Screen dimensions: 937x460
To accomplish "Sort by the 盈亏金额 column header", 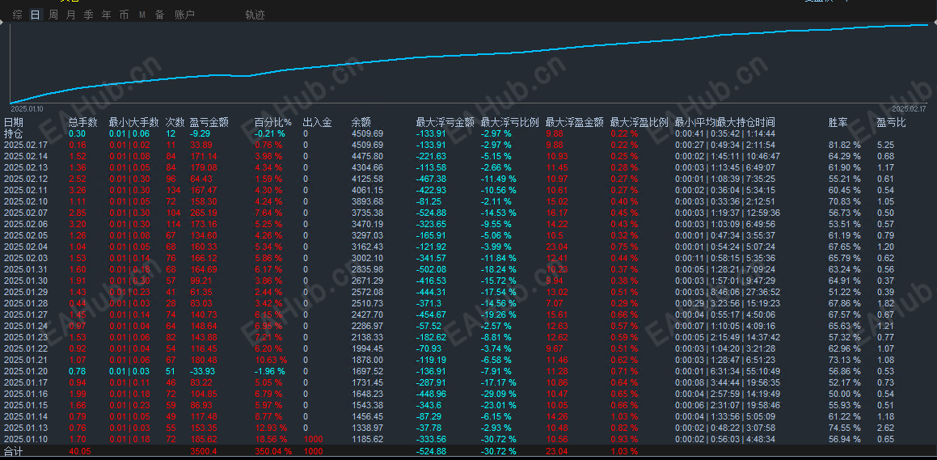I will [x=209, y=122].
